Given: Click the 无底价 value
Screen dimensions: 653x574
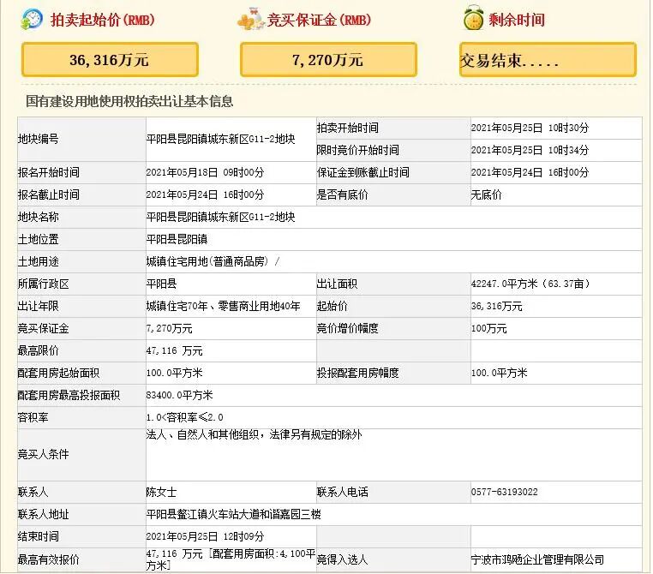Looking at the screenshot, I should pos(487,194).
